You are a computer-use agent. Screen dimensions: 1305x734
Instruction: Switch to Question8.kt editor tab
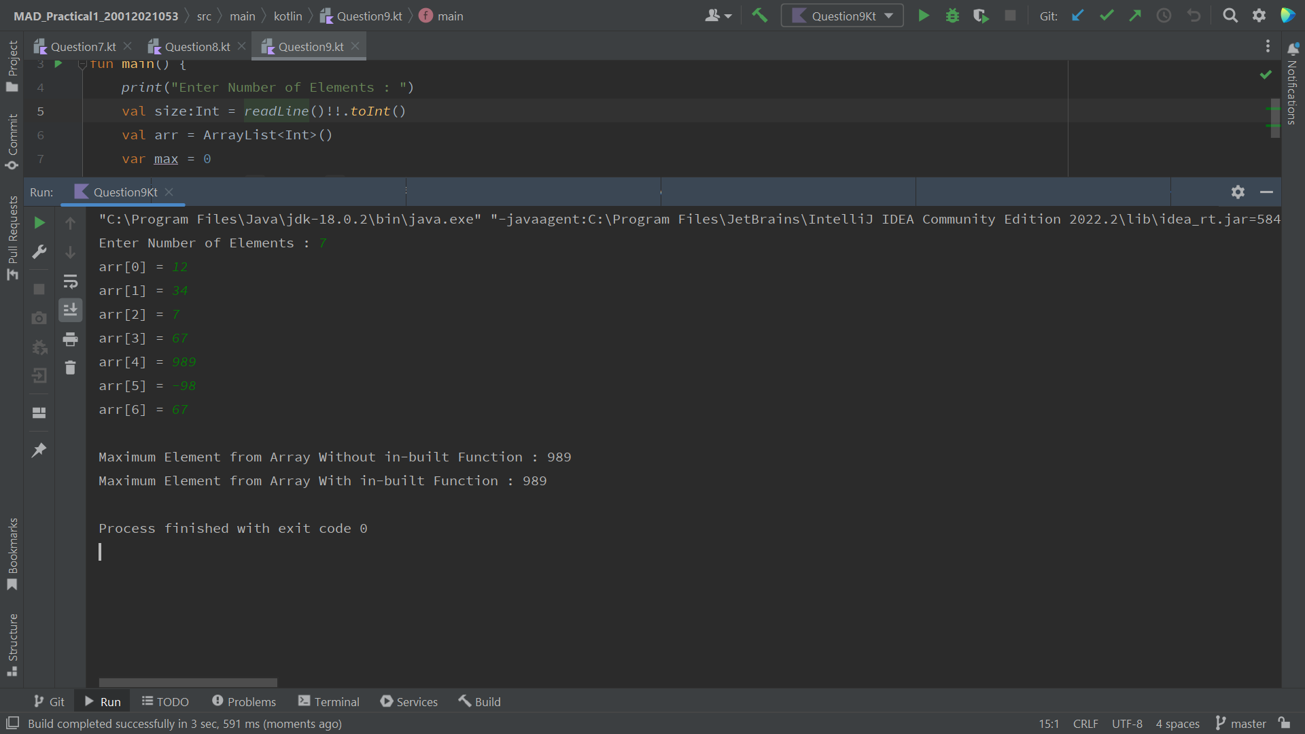(197, 47)
